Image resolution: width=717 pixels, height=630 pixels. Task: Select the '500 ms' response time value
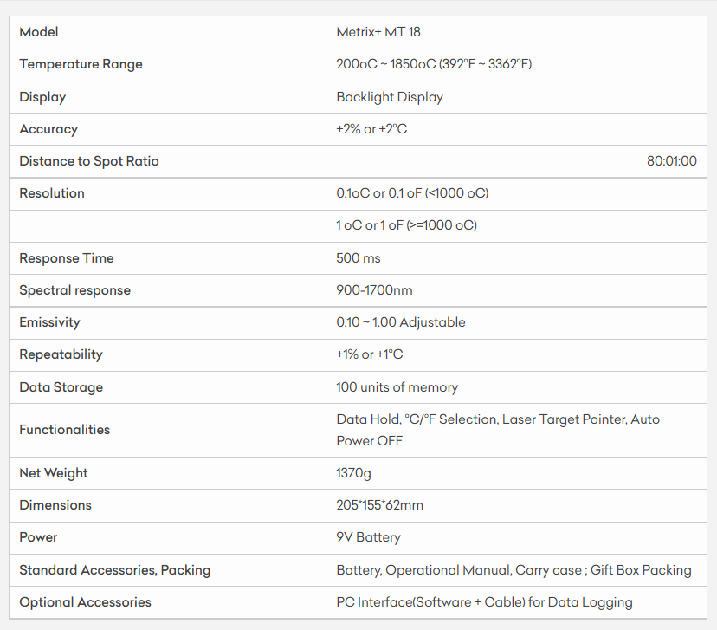(x=358, y=258)
